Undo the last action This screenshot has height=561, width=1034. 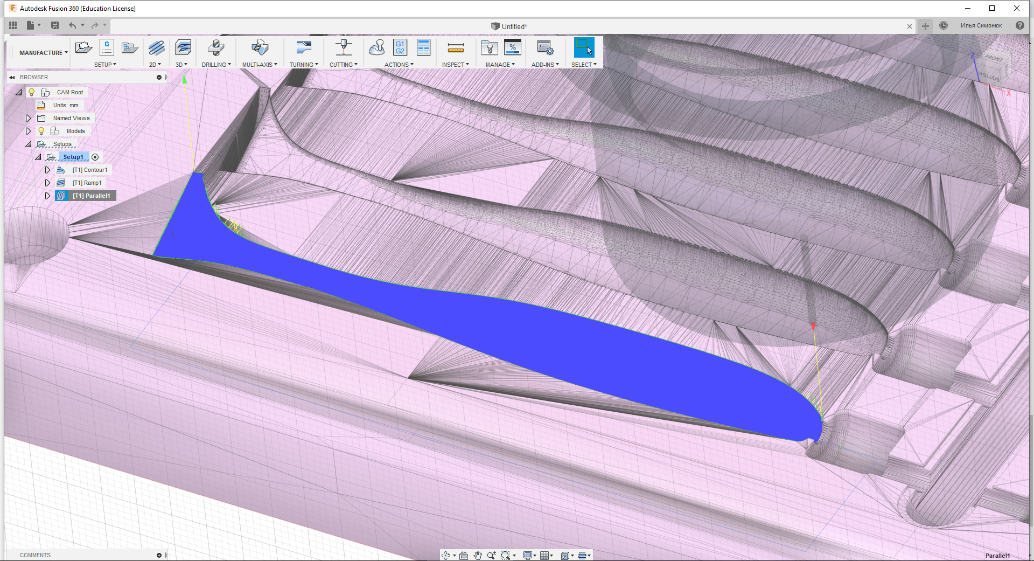(x=72, y=25)
